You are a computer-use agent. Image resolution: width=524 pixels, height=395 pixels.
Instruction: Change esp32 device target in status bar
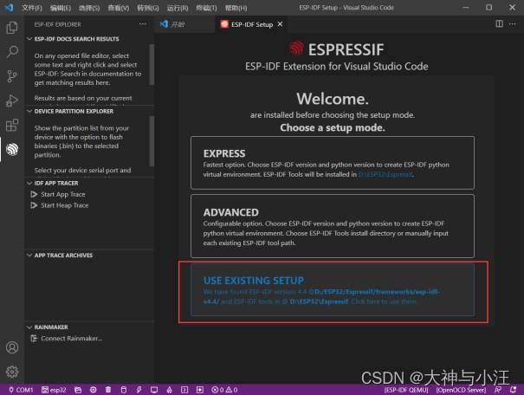54,390
